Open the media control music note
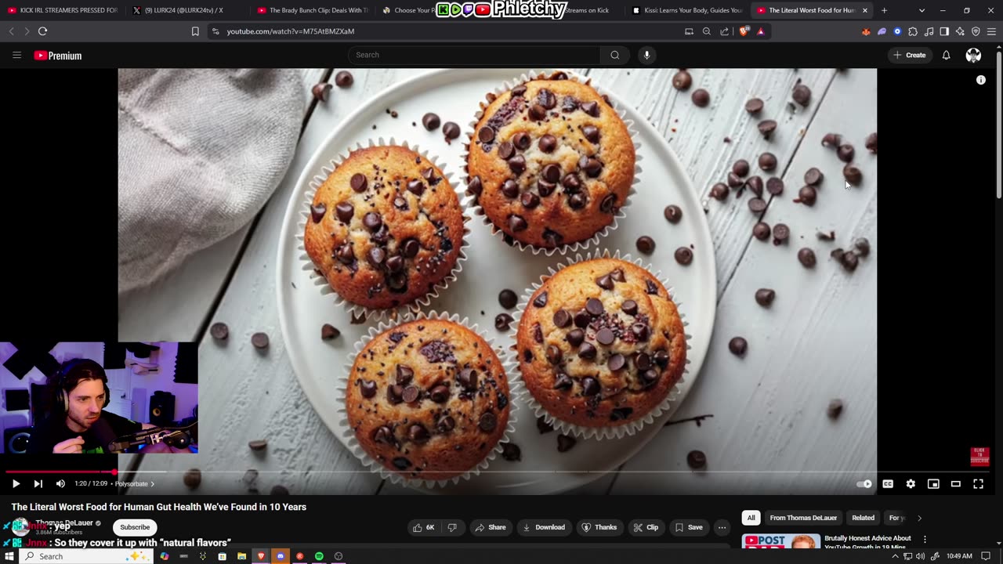This screenshot has width=1003, height=564. [929, 31]
